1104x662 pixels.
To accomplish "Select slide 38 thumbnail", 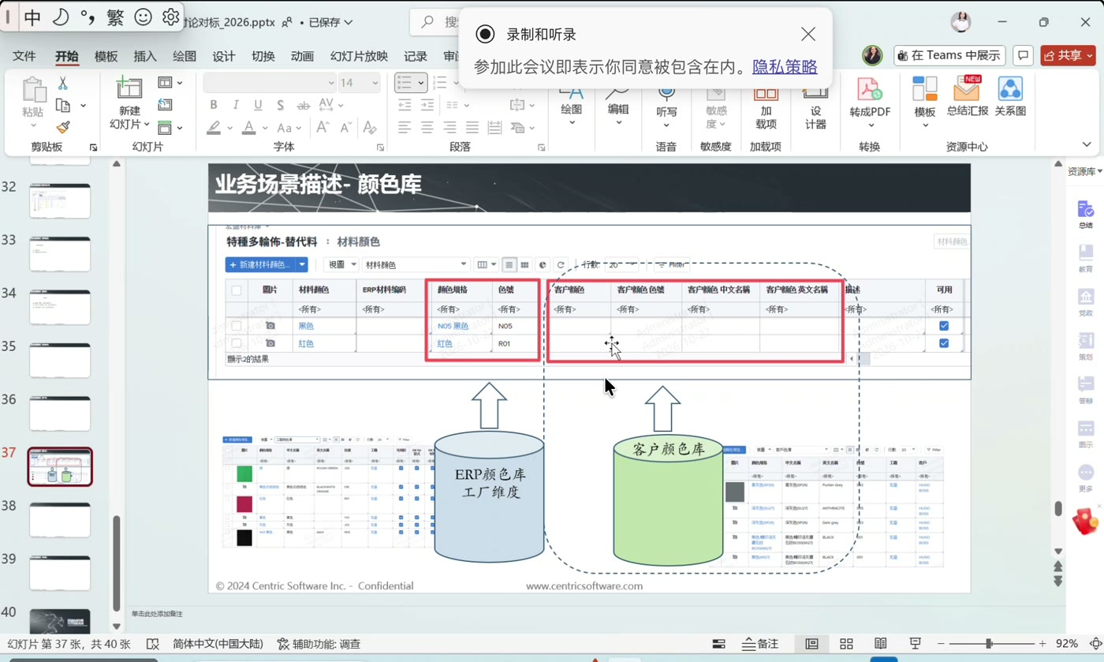I will (60, 520).
